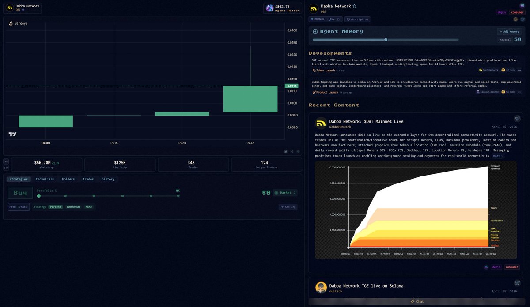Click the consumer tag in token header

click(517, 12)
